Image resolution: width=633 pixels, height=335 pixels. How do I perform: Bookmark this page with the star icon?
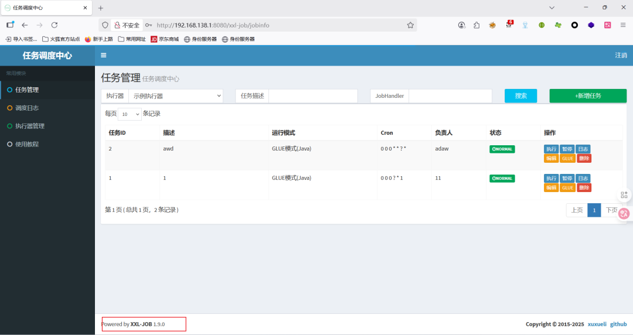410,25
